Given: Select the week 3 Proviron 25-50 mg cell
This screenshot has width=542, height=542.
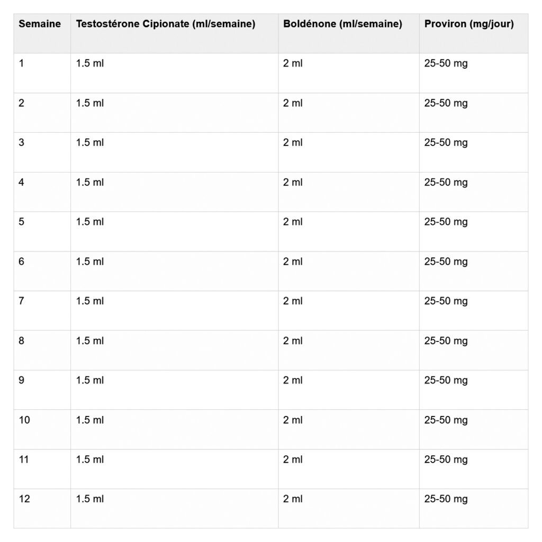Looking at the screenshot, I should pos(446,143).
